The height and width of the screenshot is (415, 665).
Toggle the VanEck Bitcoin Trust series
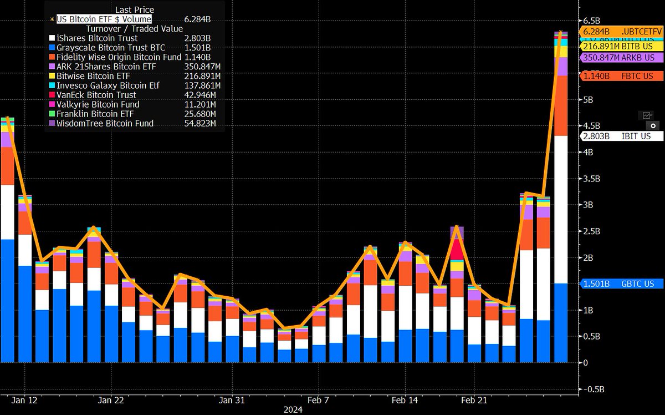[52, 95]
